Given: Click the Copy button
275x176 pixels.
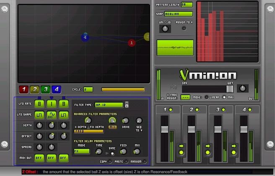Looking at the screenshot, I should coord(110,161).
